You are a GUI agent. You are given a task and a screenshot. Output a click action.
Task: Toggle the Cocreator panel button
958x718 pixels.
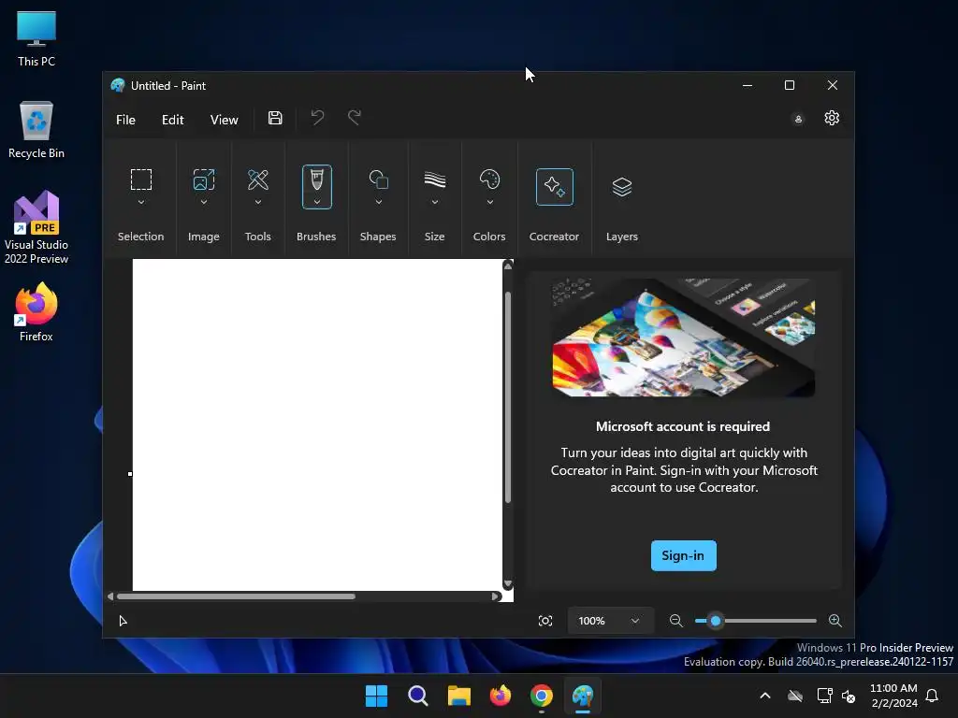[x=554, y=187]
